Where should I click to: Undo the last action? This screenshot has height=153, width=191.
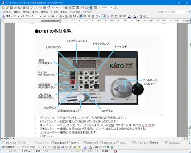click(53, 8)
